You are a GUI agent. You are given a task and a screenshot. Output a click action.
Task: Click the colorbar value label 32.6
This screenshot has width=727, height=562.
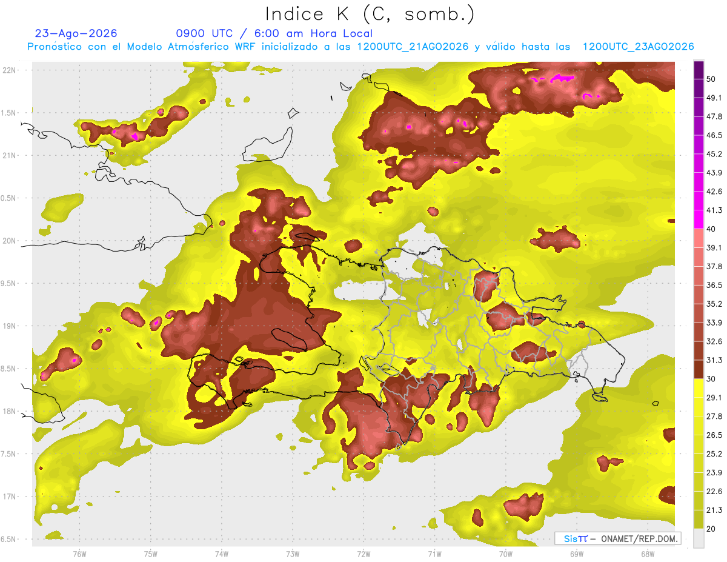pos(714,341)
